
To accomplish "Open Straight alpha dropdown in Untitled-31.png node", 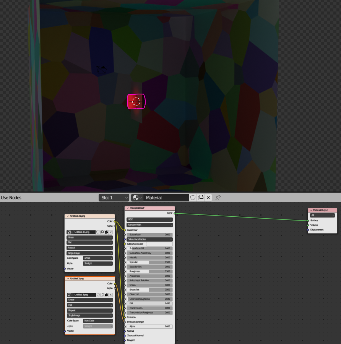I will point(98,263).
